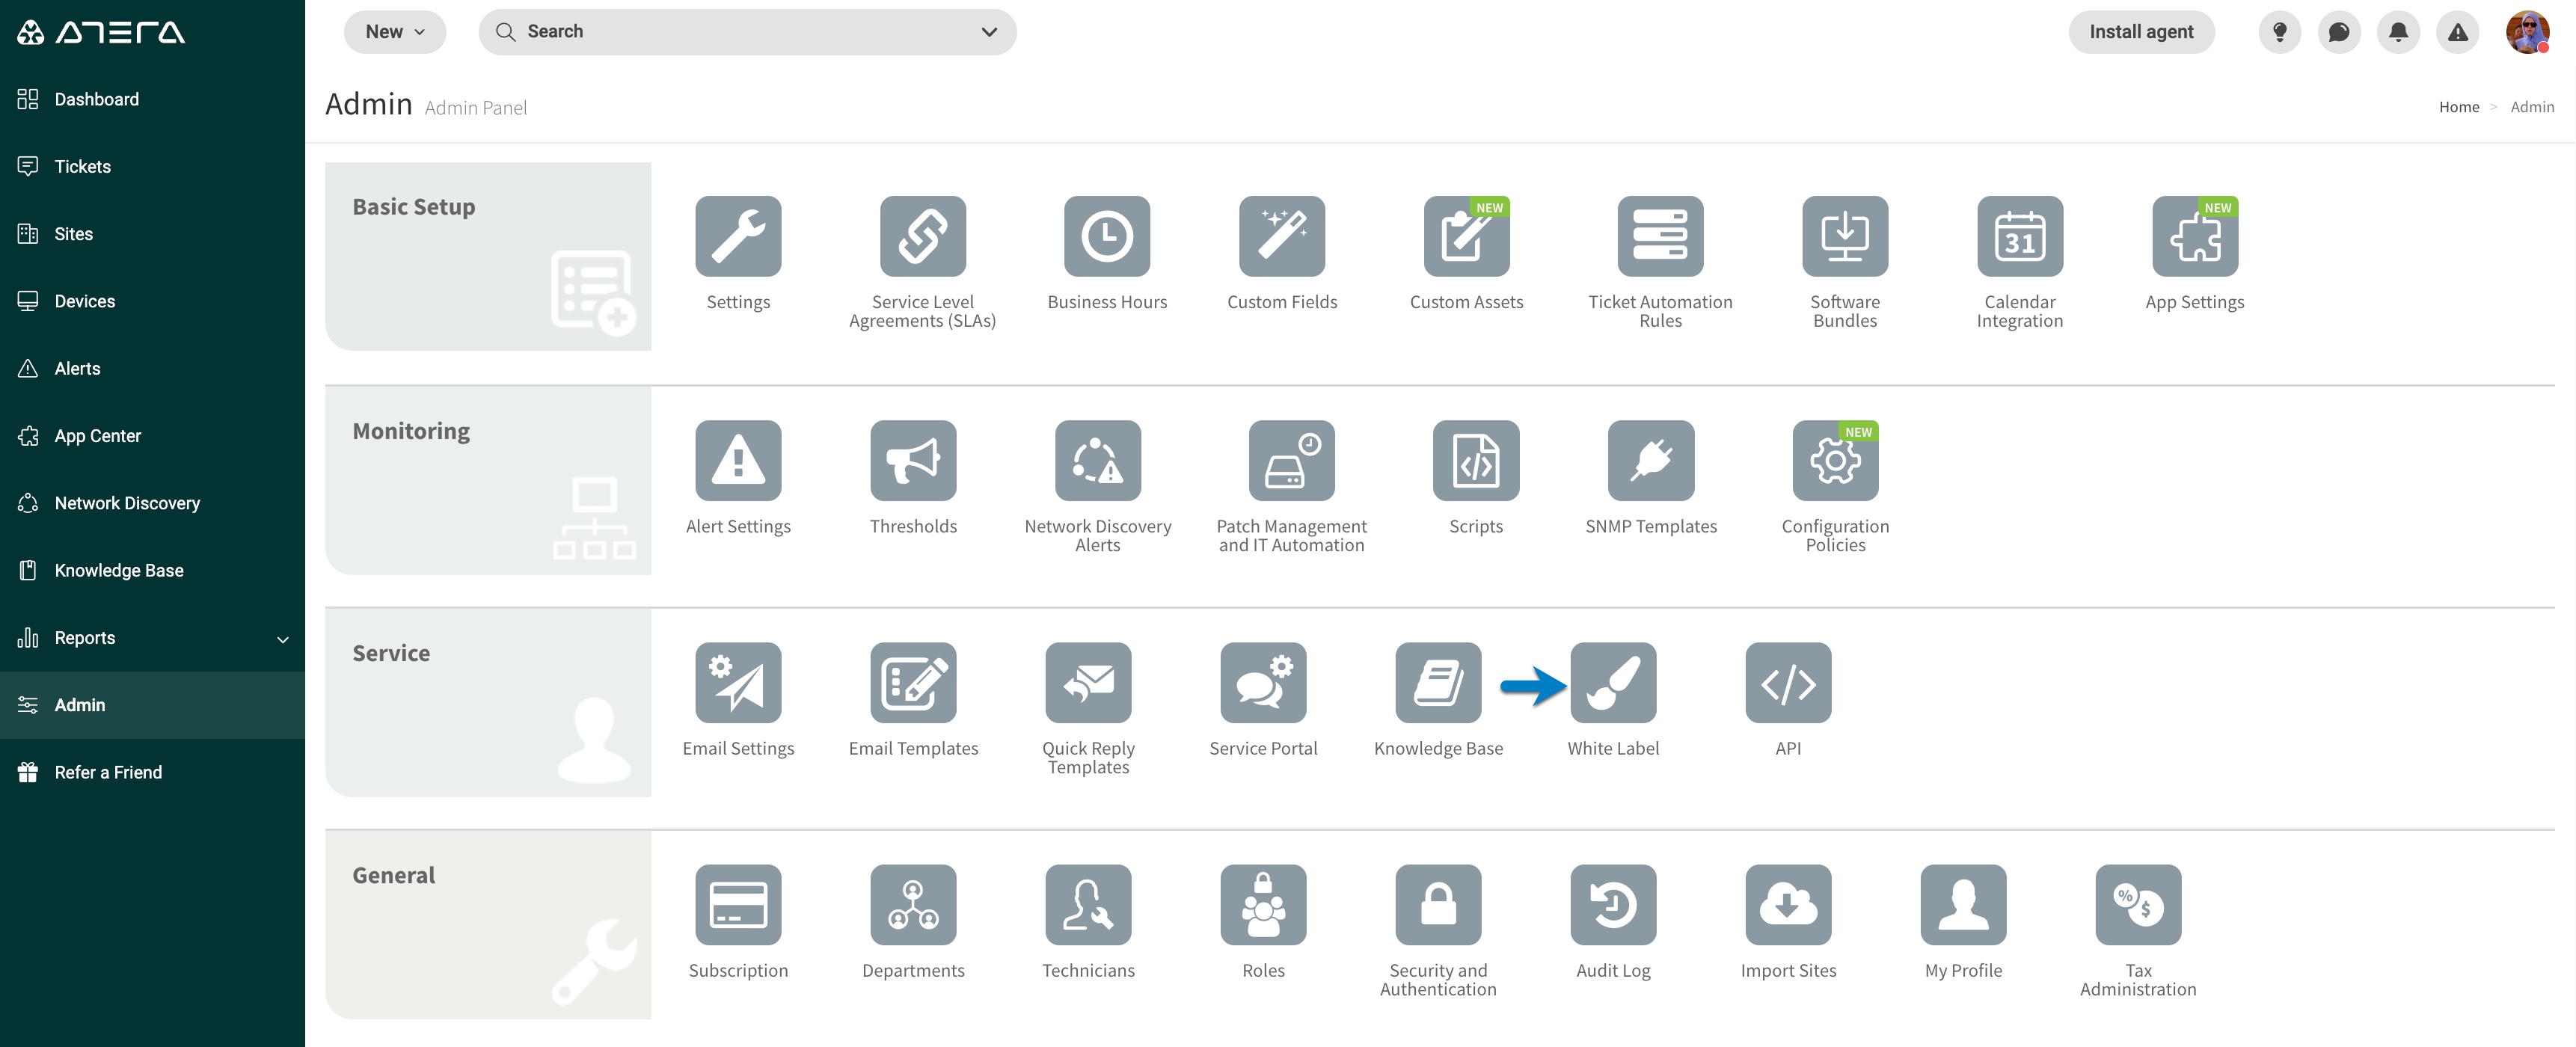Go to Network Discovery in sidebar
The height and width of the screenshot is (1047, 2576).
152,503
